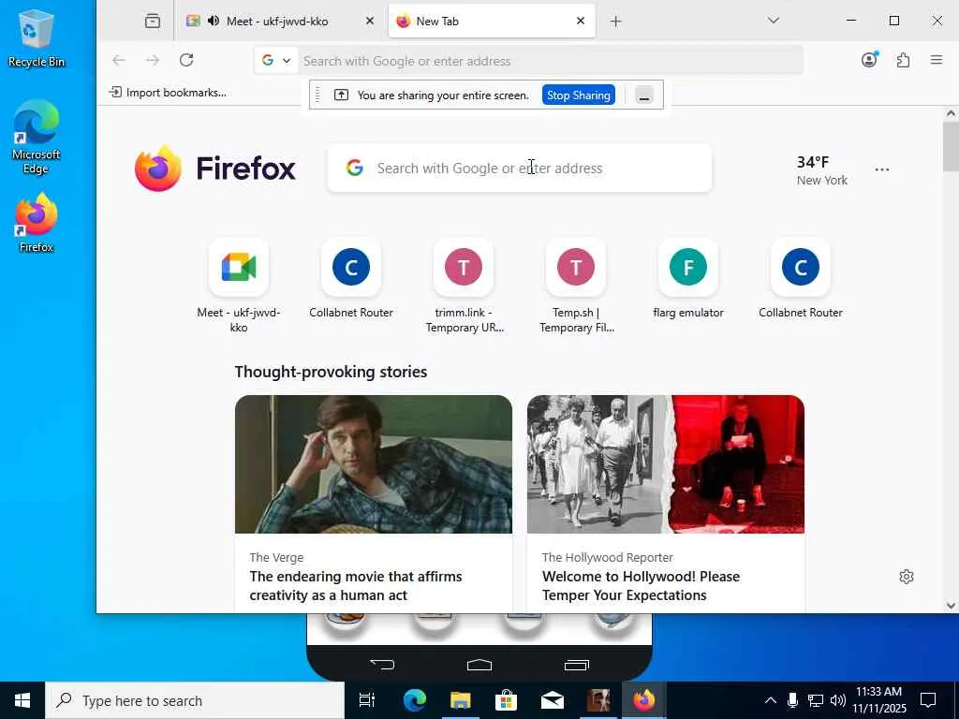This screenshot has height=719, width=959.
Task: Open the trimm.link Temporary URL shortcut
Action: click(464, 286)
